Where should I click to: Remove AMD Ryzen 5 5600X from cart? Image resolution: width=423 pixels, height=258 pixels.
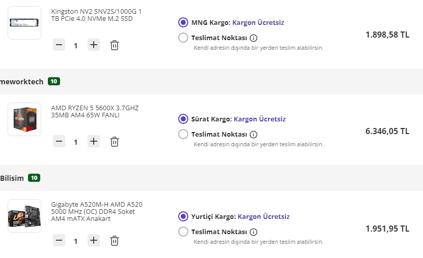[115, 142]
